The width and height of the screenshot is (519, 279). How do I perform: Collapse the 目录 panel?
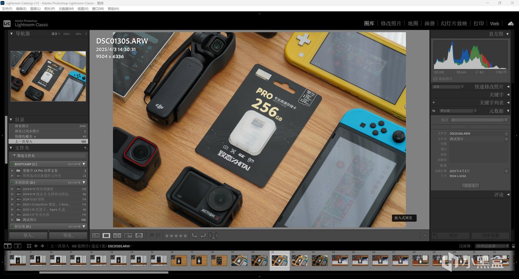click(x=11, y=120)
